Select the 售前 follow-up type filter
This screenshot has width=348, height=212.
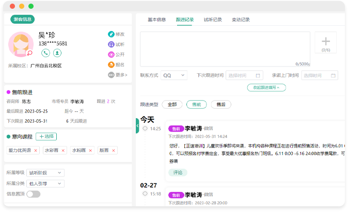click(196, 104)
